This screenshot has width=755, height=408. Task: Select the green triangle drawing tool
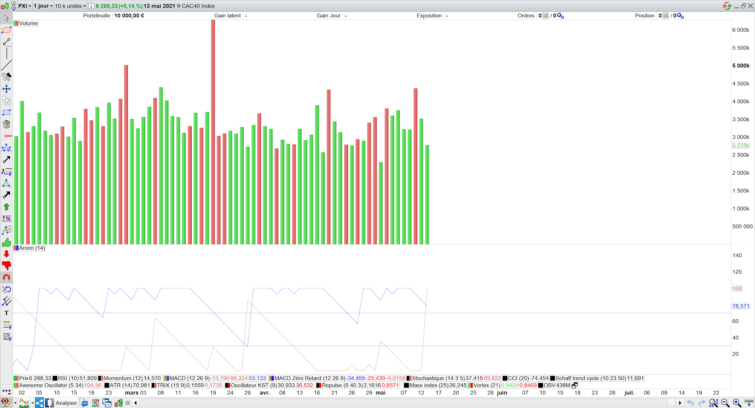pos(6,183)
